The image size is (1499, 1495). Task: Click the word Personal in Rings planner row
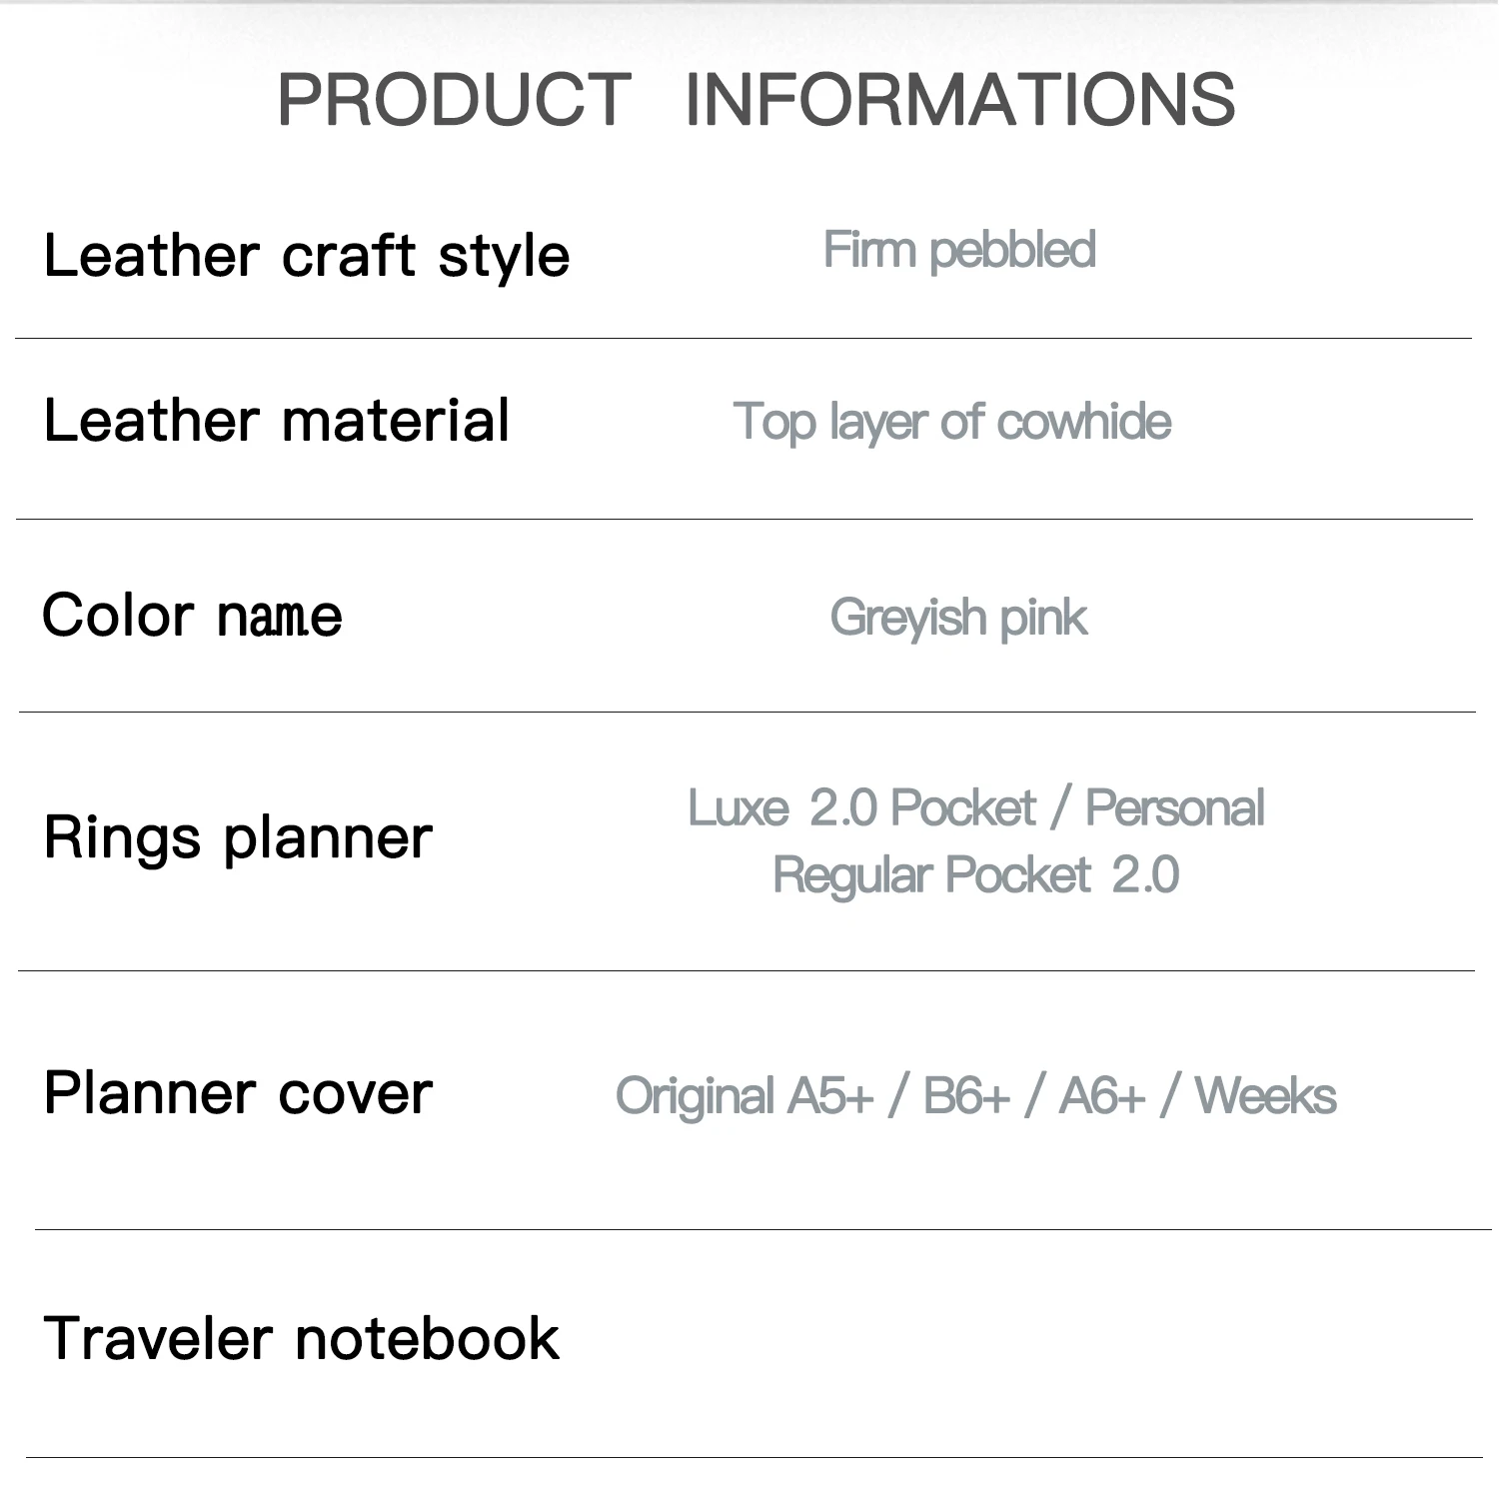(1175, 808)
